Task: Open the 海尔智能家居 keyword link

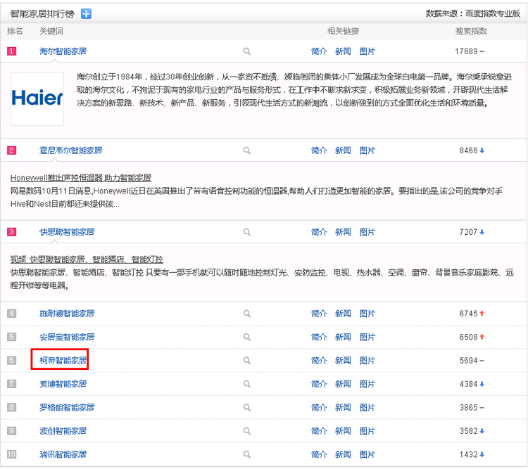Action: tap(63, 51)
